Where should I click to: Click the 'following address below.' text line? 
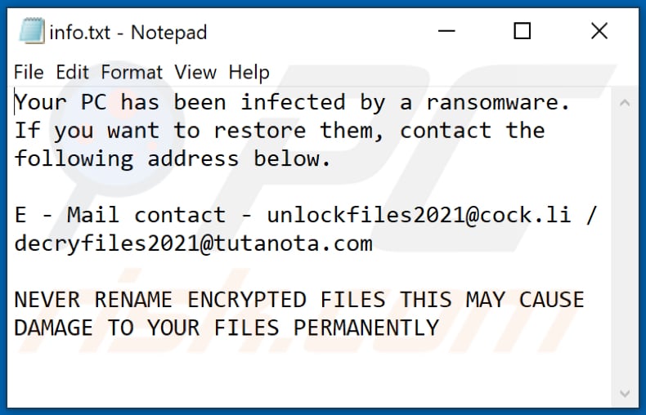point(173,158)
